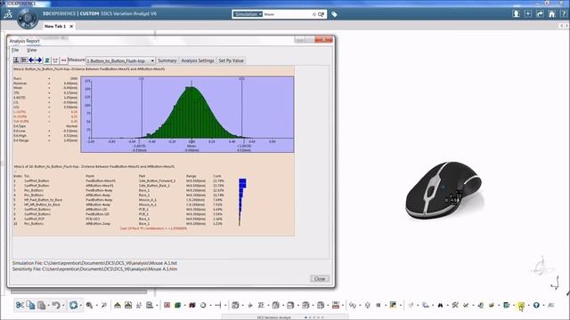Click the magnifier search icon in top bar
Viewport: 570px width, 320px height.
[x=321, y=14]
